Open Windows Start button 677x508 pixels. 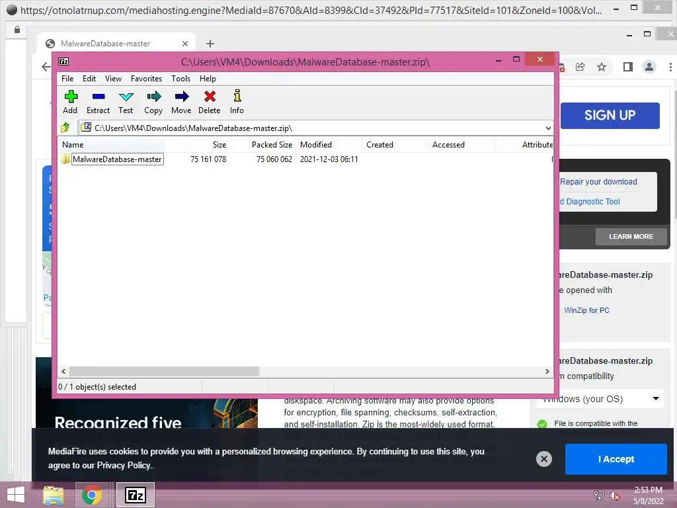pyautogui.click(x=16, y=495)
